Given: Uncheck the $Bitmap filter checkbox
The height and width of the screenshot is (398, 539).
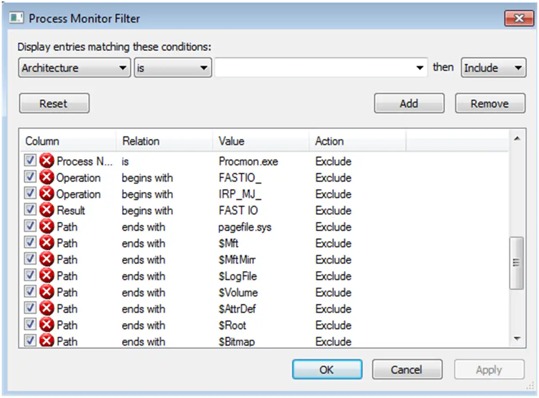Looking at the screenshot, I should click(30, 341).
